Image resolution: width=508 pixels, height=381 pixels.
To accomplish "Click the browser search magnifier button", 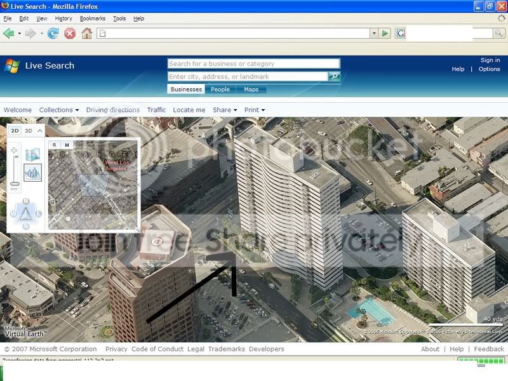I will (x=498, y=33).
